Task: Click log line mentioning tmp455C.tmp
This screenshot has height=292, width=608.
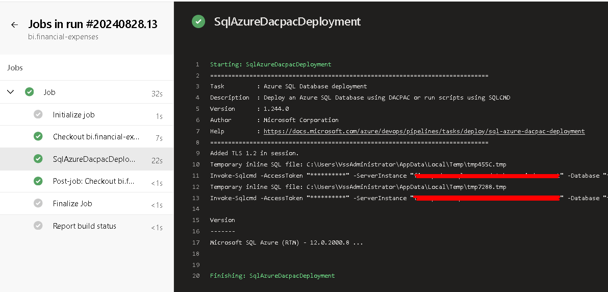Action: click(x=358, y=164)
